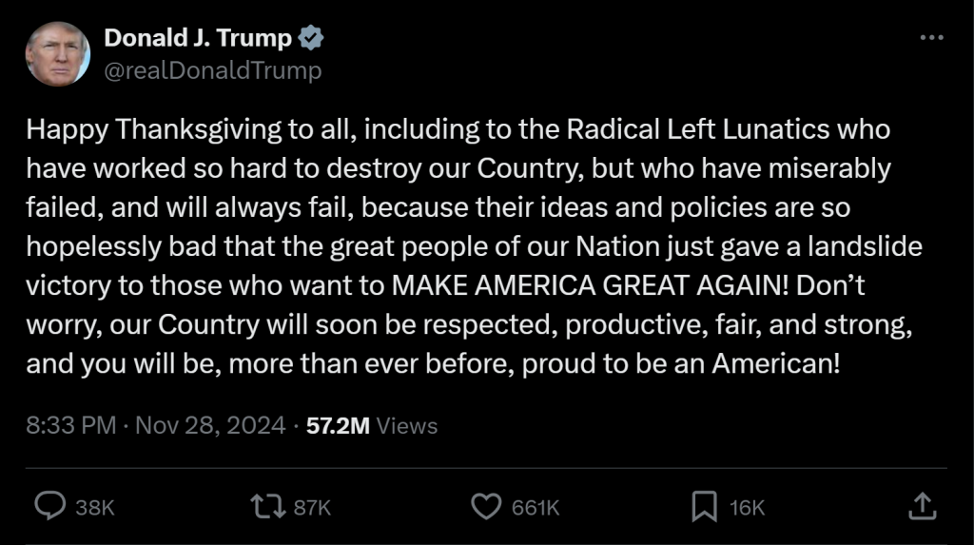Click the 87K repost count
Viewport: 974px width, 545px height.
312,508
